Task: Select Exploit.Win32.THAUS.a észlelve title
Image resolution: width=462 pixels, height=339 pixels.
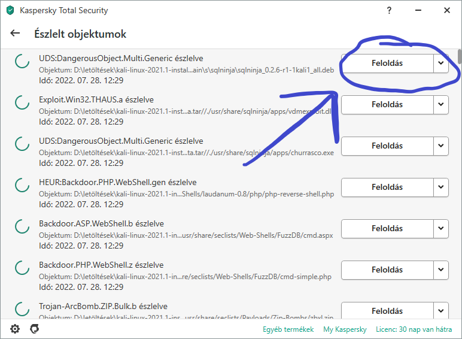Action: [96, 99]
